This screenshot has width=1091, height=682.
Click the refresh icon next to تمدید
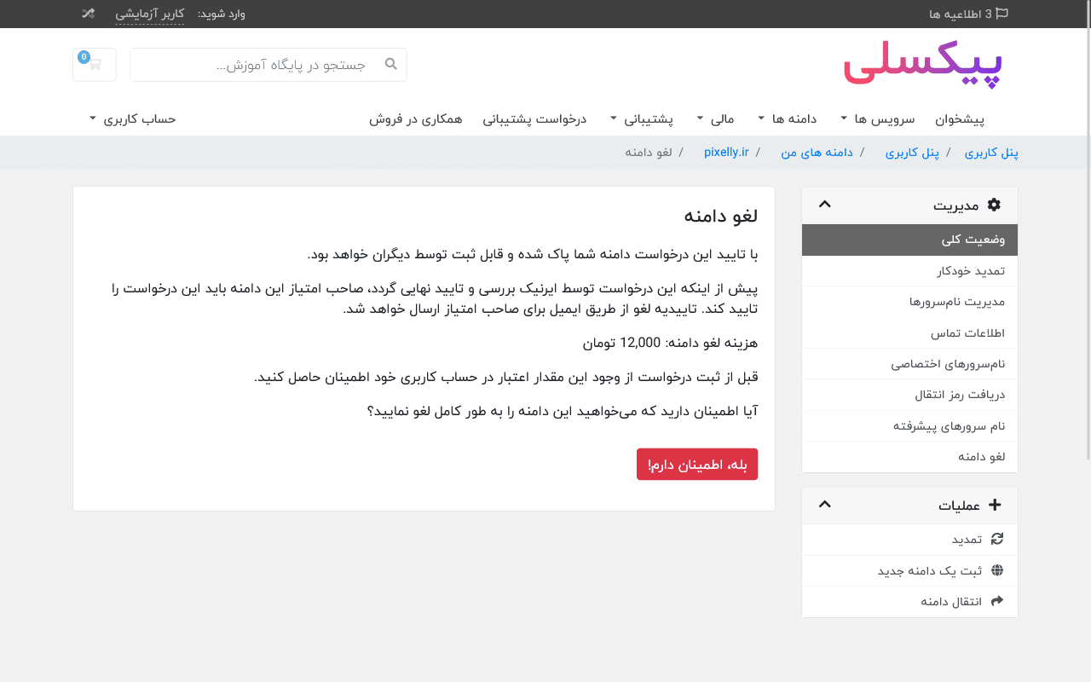pyautogui.click(x=997, y=539)
